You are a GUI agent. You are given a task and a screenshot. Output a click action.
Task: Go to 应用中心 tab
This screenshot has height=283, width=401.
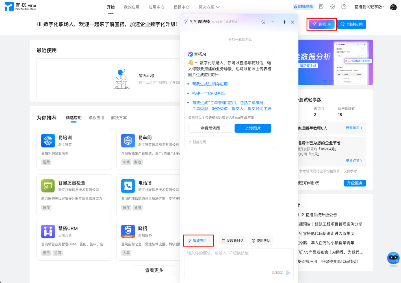click(x=157, y=7)
